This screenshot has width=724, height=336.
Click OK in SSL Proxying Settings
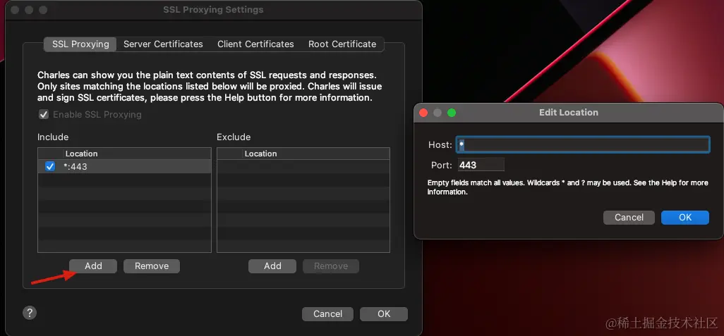point(384,314)
